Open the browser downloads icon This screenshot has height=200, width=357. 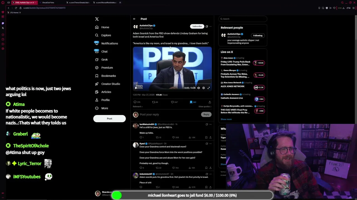[343, 8]
